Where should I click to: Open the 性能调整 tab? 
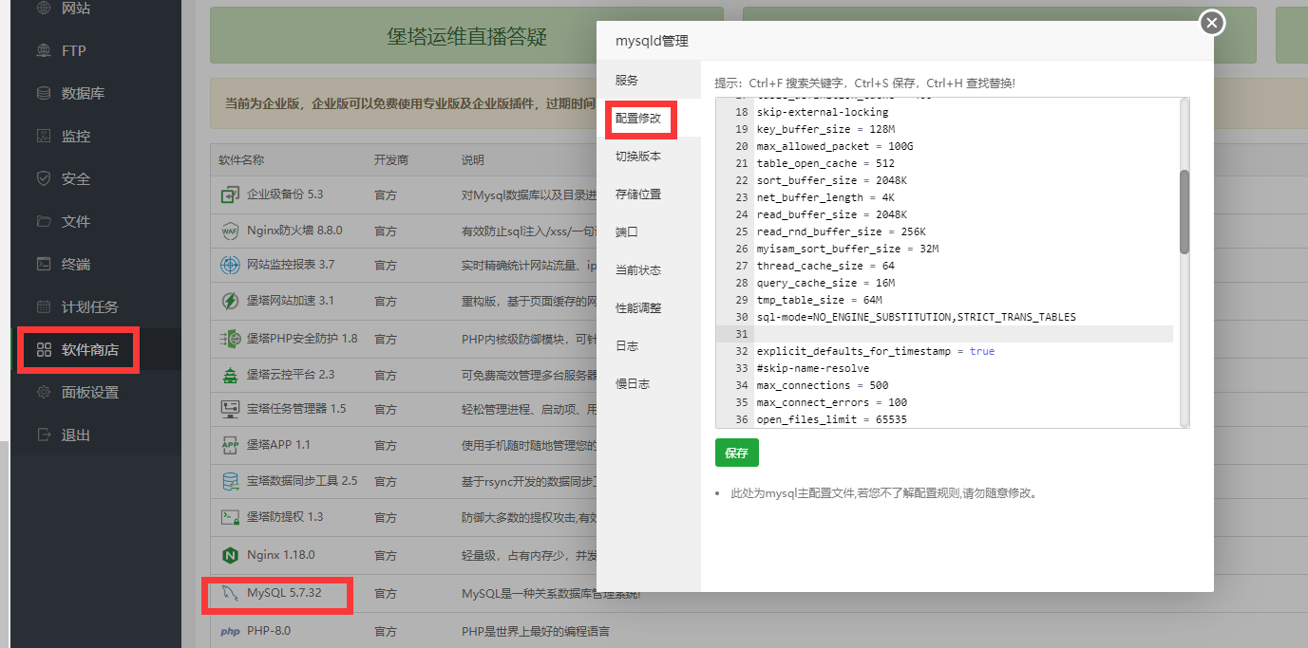click(649, 308)
